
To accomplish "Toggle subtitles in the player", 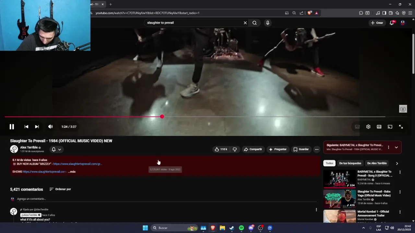I will click(x=357, y=127).
